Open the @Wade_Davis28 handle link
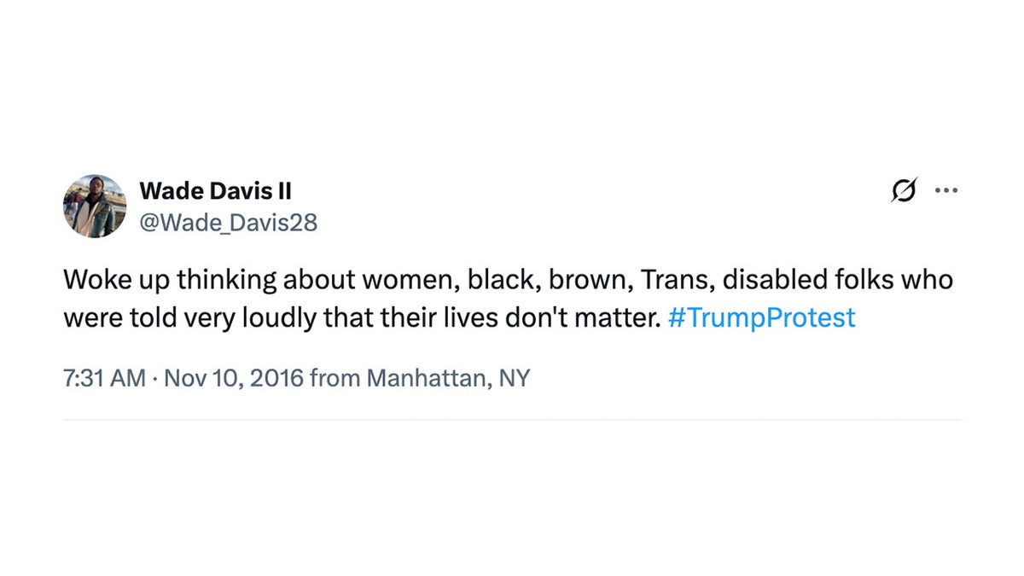 (x=228, y=223)
